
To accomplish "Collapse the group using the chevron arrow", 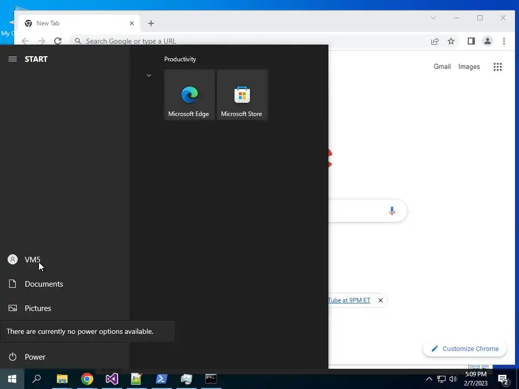I will coord(149,75).
